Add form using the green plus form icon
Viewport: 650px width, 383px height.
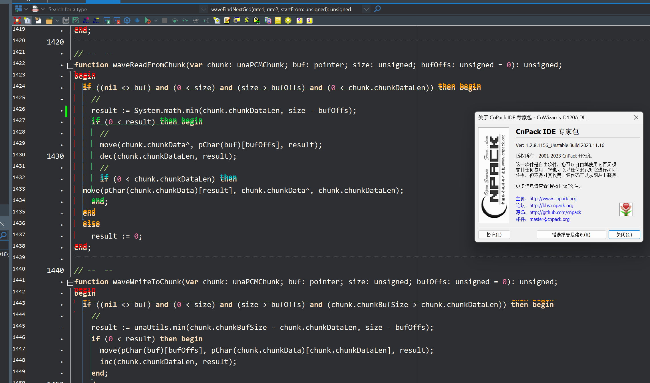click(107, 20)
